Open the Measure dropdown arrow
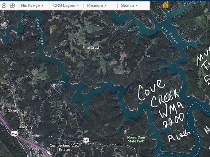The image size is (210, 157). pyautogui.click(x=105, y=5)
